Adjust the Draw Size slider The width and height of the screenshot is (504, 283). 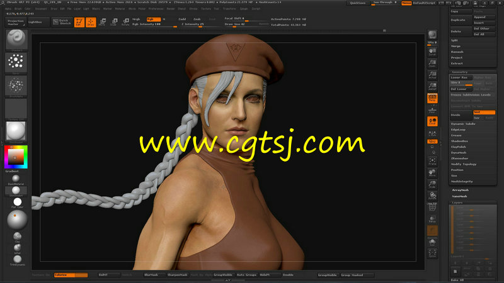241,25
